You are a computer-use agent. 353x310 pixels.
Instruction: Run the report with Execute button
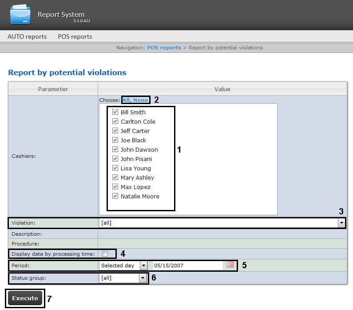(x=25, y=298)
